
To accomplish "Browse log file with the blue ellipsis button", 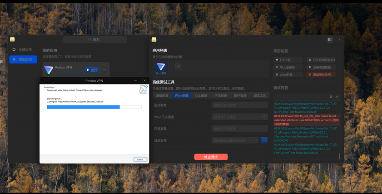I will [x=264, y=140].
